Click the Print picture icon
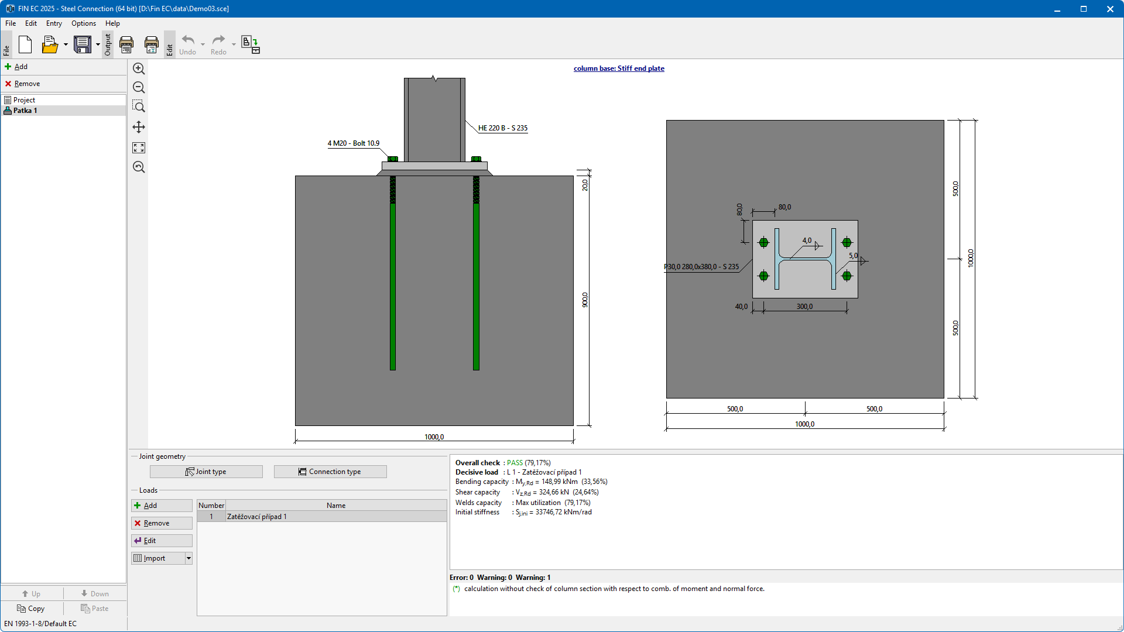The width and height of the screenshot is (1124, 632). click(151, 44)
